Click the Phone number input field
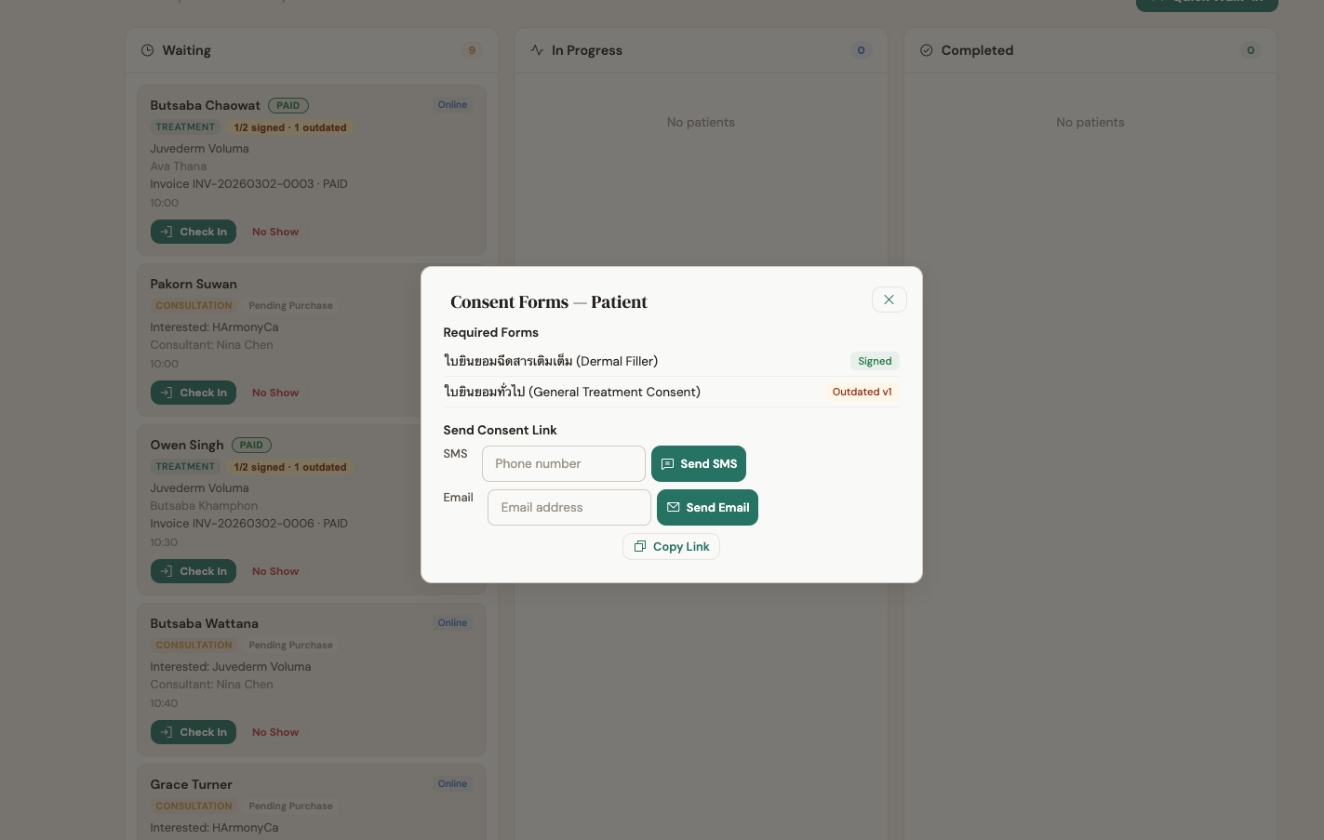Screen dimensions: 1324x840 563,463
